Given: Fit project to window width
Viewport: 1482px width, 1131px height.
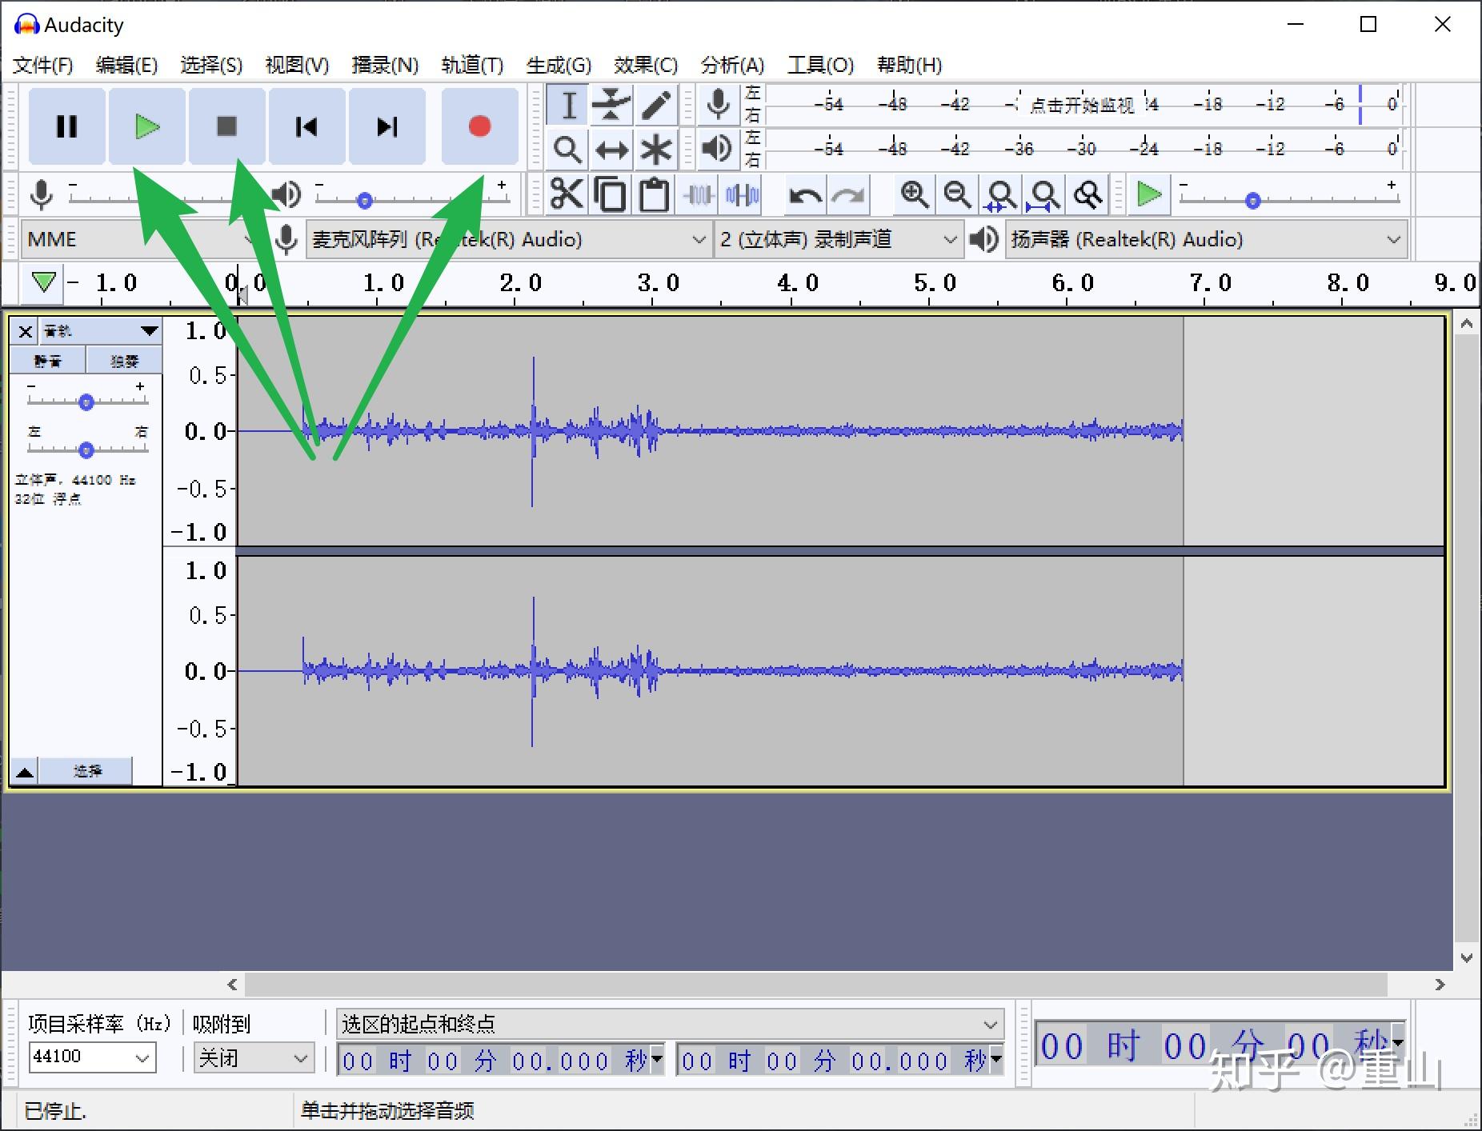Looking at the screenshot, I should tap(1044, 194).
